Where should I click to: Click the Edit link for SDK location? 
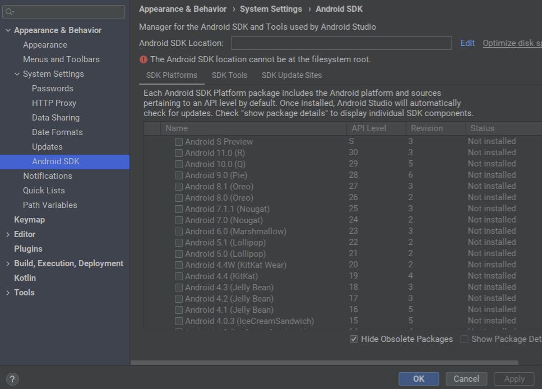point(467,43)
